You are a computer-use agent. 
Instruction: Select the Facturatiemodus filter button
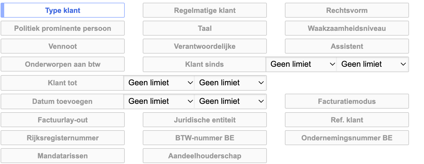coord(347,101)
